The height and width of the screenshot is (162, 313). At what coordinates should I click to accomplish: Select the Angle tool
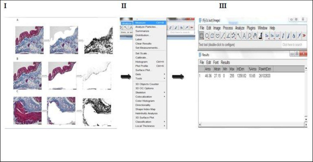[228, 36]
